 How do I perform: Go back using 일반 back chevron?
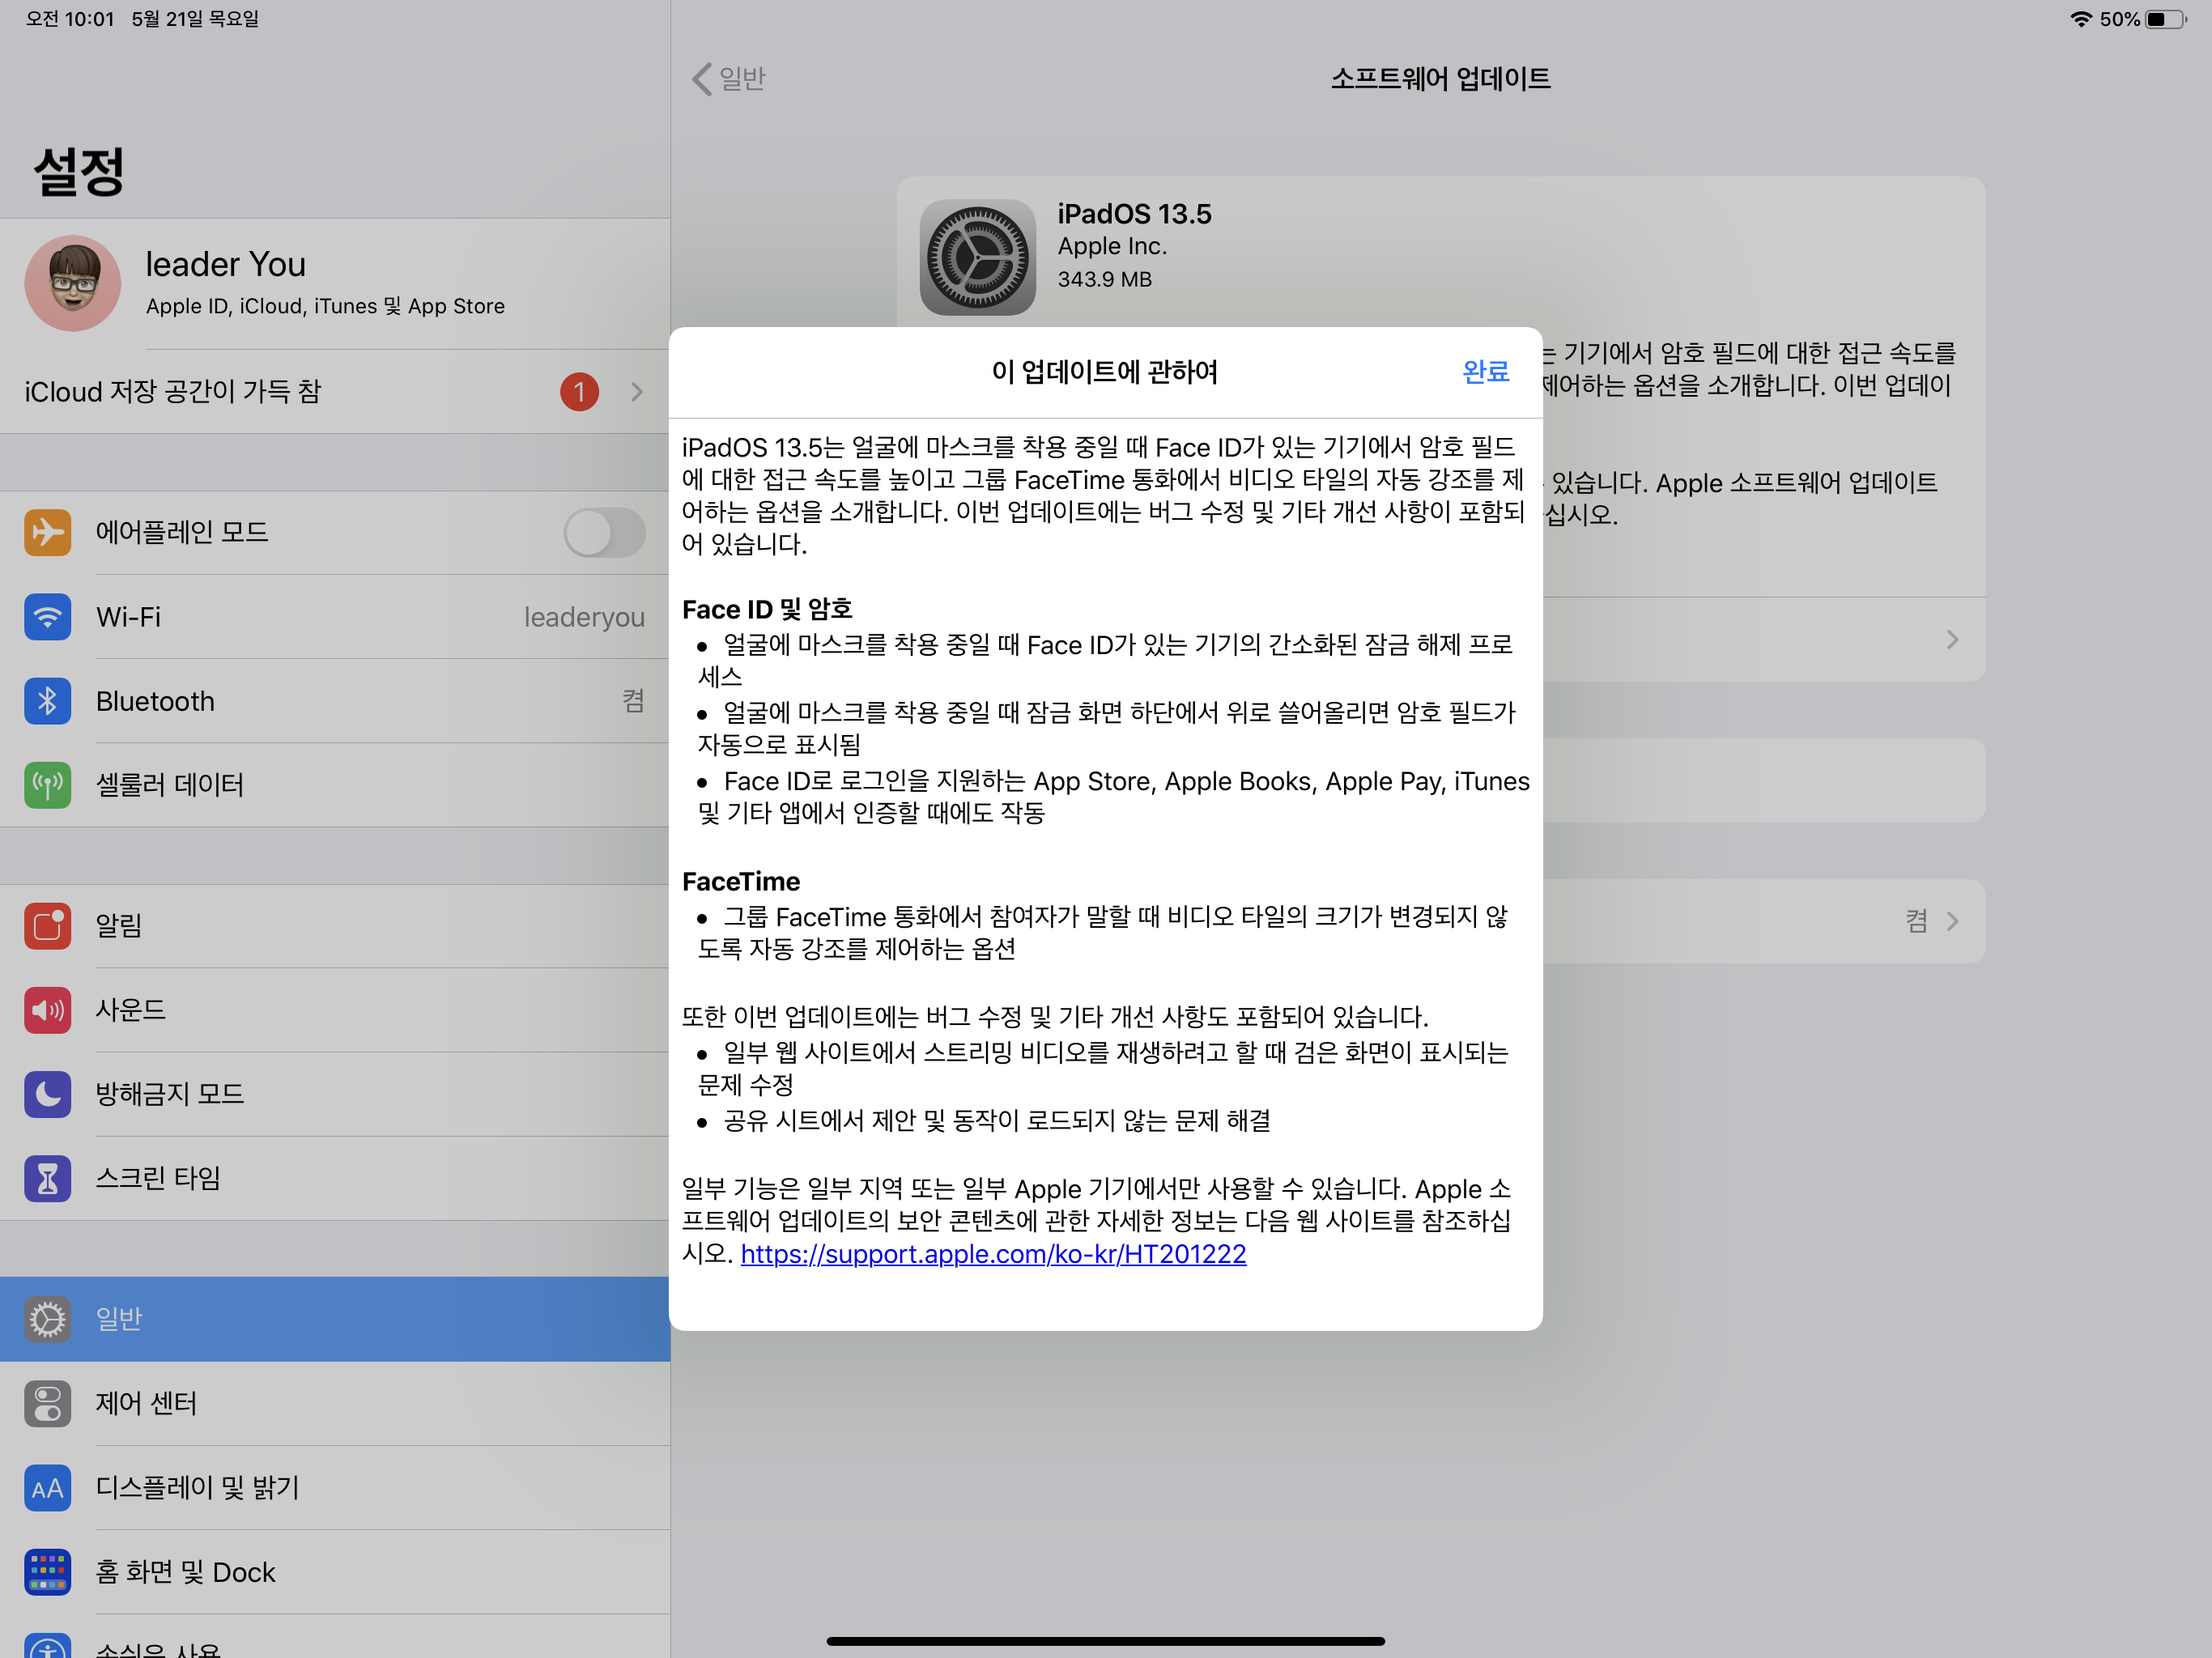702,79
